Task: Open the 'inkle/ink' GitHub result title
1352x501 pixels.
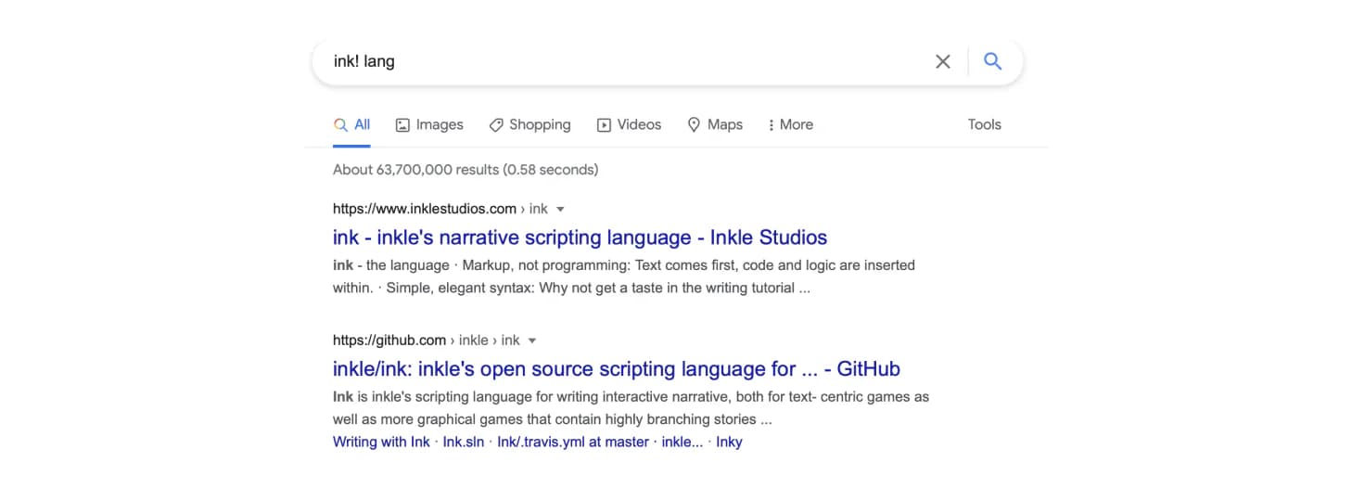Action: [x=617, y=368]
